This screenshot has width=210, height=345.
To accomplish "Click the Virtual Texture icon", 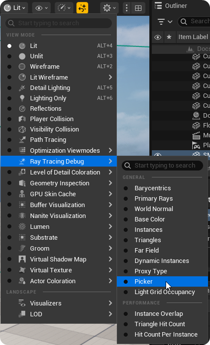I will coord(22,270).
